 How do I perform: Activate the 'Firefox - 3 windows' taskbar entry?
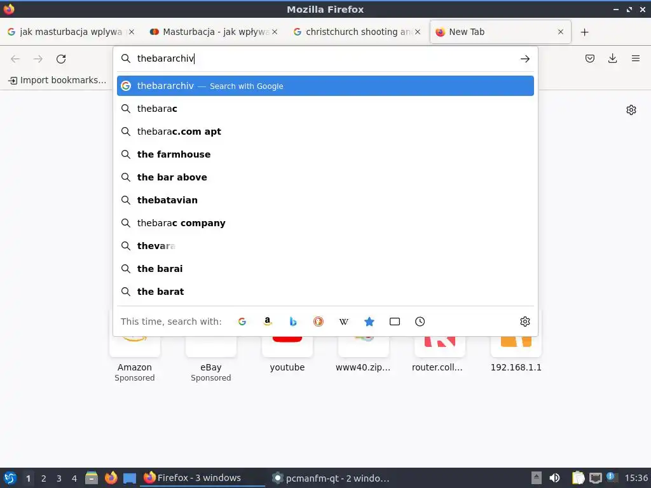coord(202,478)
